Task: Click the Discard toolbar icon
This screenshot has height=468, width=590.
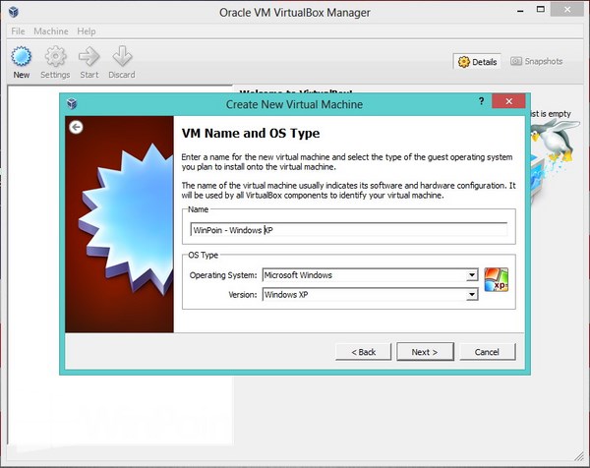Action: coord(122,56)
